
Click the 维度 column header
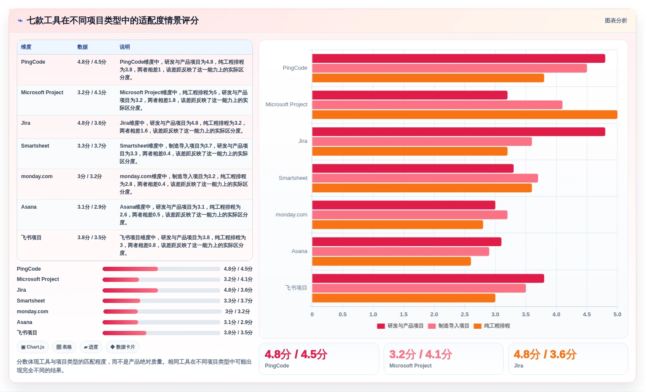pos(26,47)
